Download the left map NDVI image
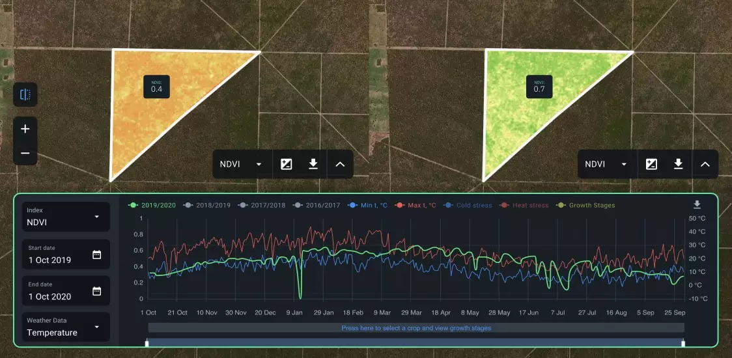732x358 pixels. pos(313,164)
